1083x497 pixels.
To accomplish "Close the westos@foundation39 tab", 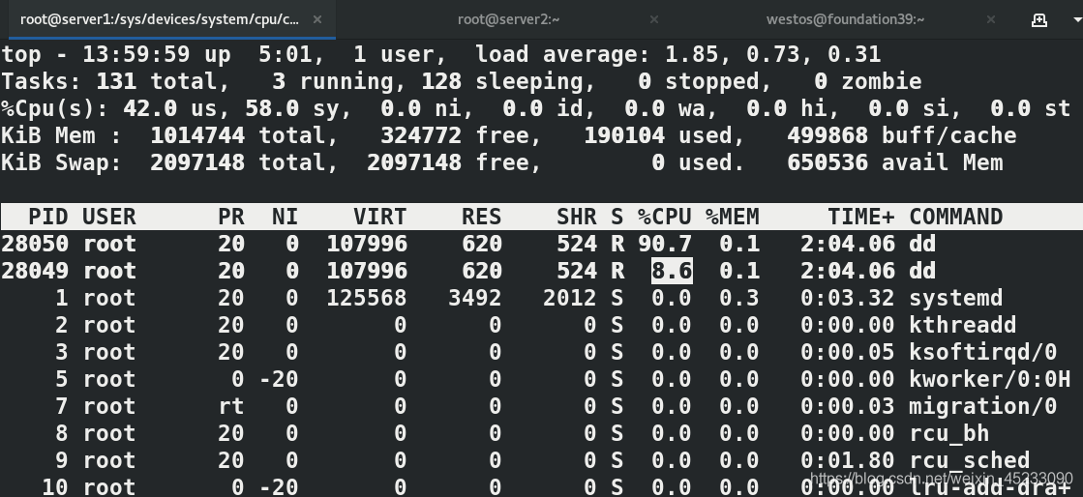I will [x=990, y=19].
